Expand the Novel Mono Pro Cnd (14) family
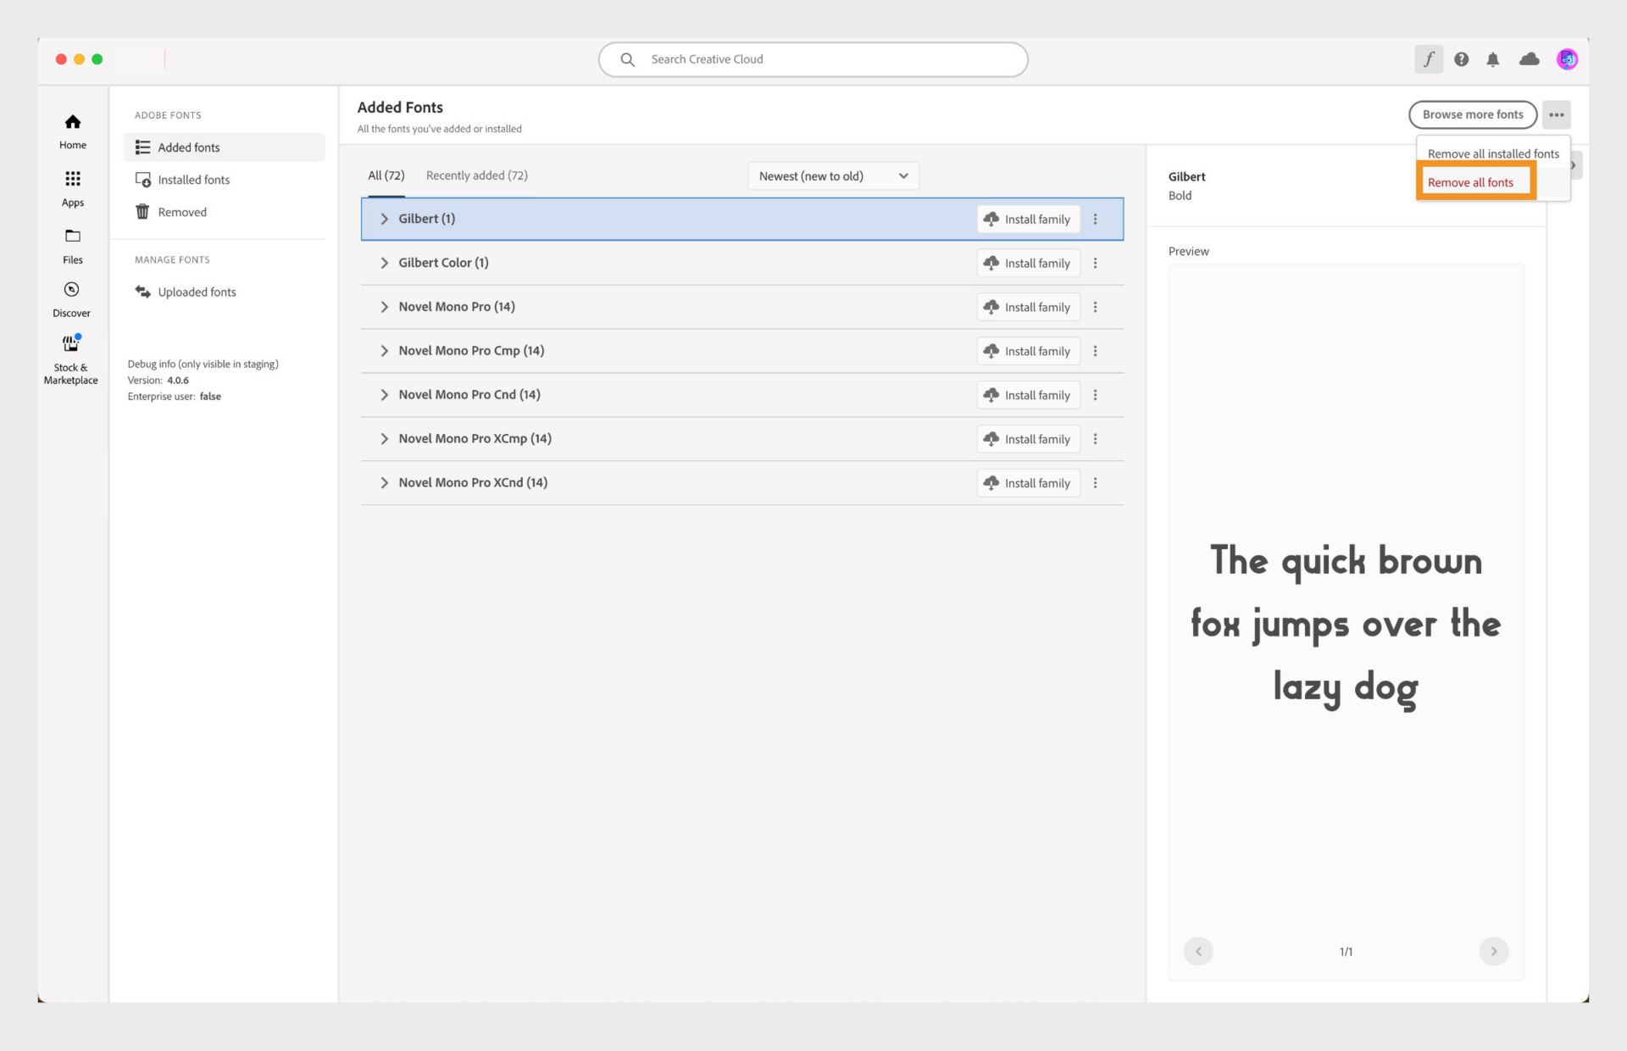 (385, 395)
